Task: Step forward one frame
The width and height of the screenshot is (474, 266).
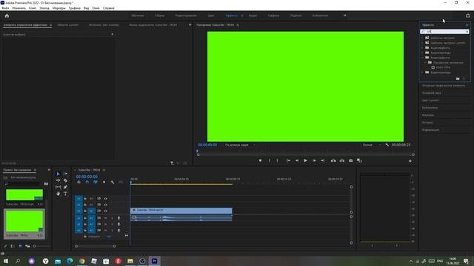Action: [x=314, y=161]
